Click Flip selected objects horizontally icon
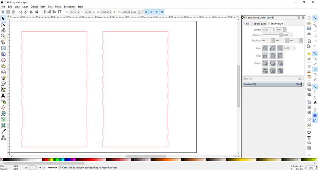 click(x=31, y=12)
